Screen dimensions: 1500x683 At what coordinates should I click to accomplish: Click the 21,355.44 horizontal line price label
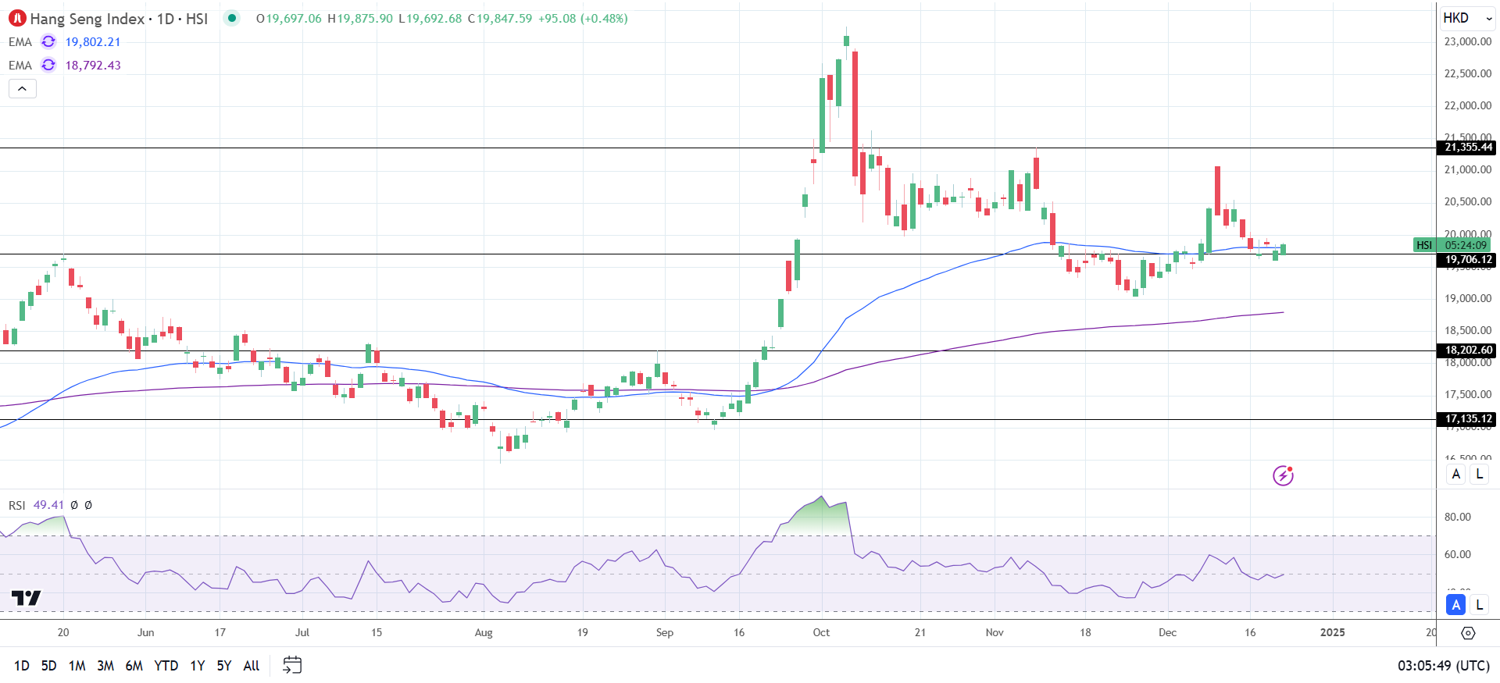tap(1466, 148)
